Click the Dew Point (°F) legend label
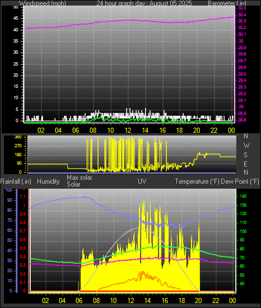The height and width of the screenshot is (308, 261). click(x=240, y=181)
